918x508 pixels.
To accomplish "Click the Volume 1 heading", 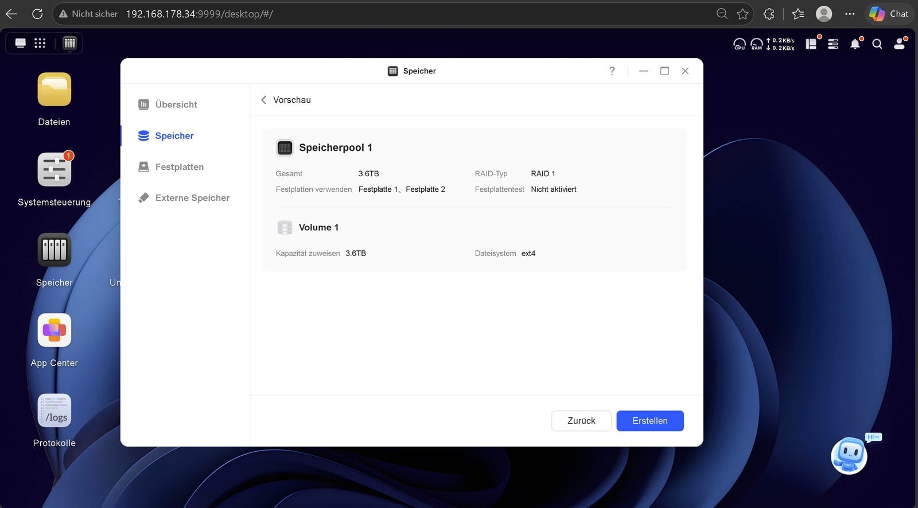I will [318, 227].
